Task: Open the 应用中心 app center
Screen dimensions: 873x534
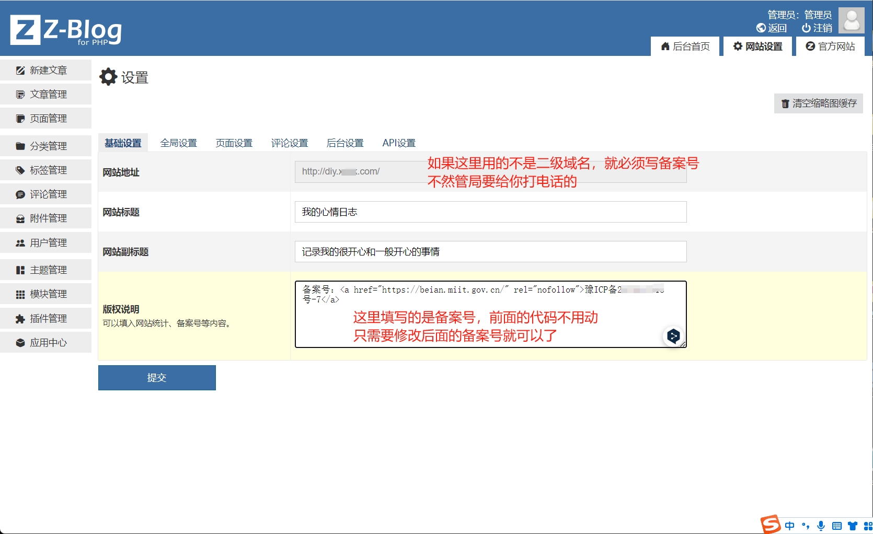Action: [x=48, y=342]
